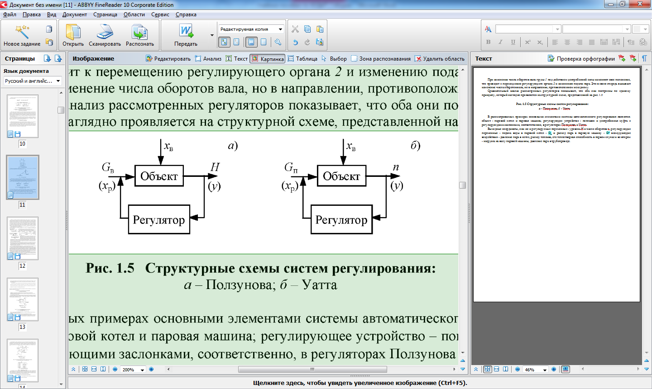Expand the Передать dropdown arrow
The height and width of the screenshot is (389, 652).
[x=212, y=35]
